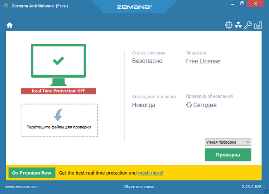Open the license key icon

tap(248, 25)
